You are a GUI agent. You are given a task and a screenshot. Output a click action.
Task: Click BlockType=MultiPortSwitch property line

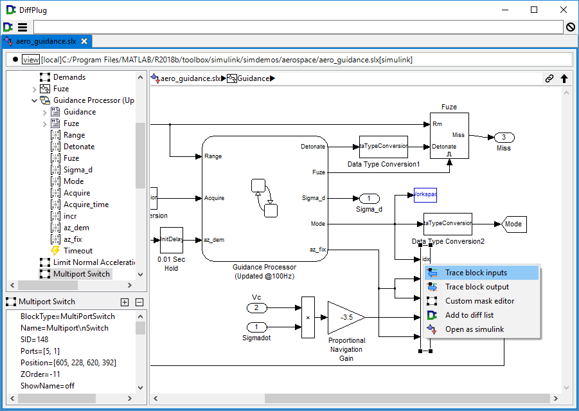pyautogui.click(x=67, y=316)
